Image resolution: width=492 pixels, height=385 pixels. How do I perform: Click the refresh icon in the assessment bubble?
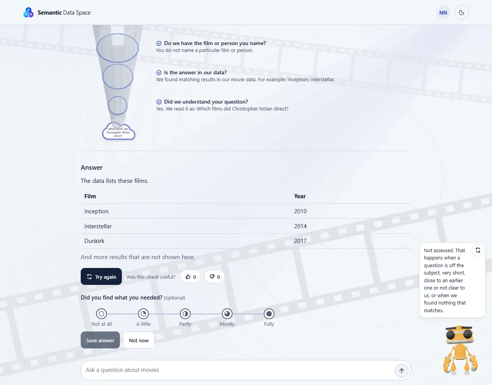[478, 250]
